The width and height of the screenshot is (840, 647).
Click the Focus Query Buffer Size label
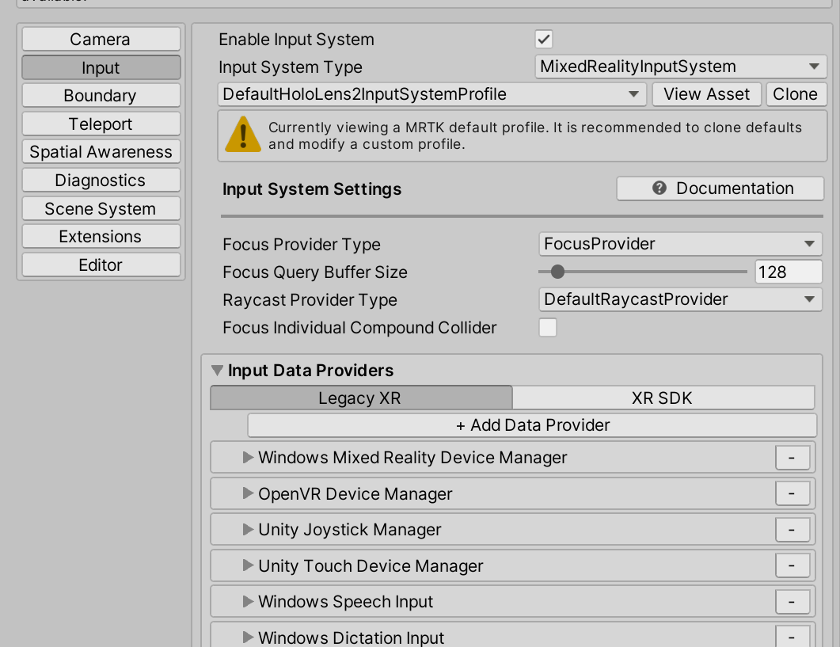click(x=315, y=272)
